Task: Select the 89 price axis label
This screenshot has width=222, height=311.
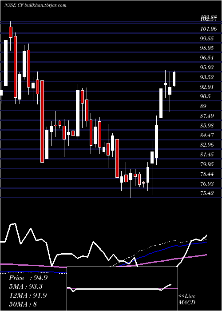Action: point(203,106)
